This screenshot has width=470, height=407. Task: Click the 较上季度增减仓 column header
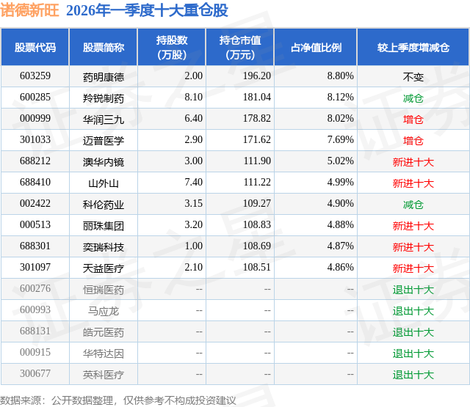413,47
